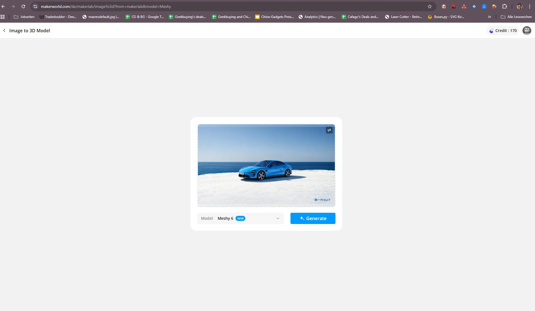
Task: Open the Chrome apps grid icon
Action: (x=3, y=17)
